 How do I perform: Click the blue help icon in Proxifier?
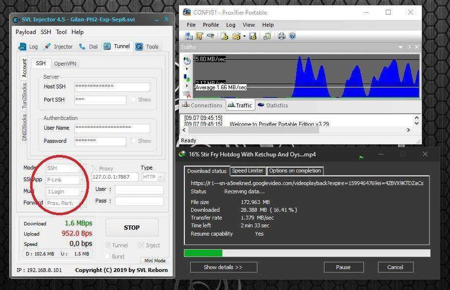[x=292, y=36]
